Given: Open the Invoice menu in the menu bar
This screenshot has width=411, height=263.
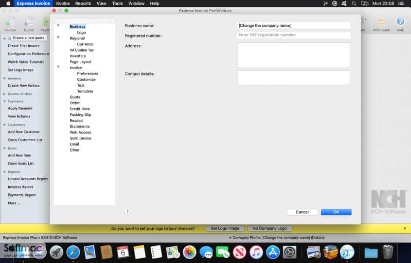Looking at the screenshot, I should (62, 3).
